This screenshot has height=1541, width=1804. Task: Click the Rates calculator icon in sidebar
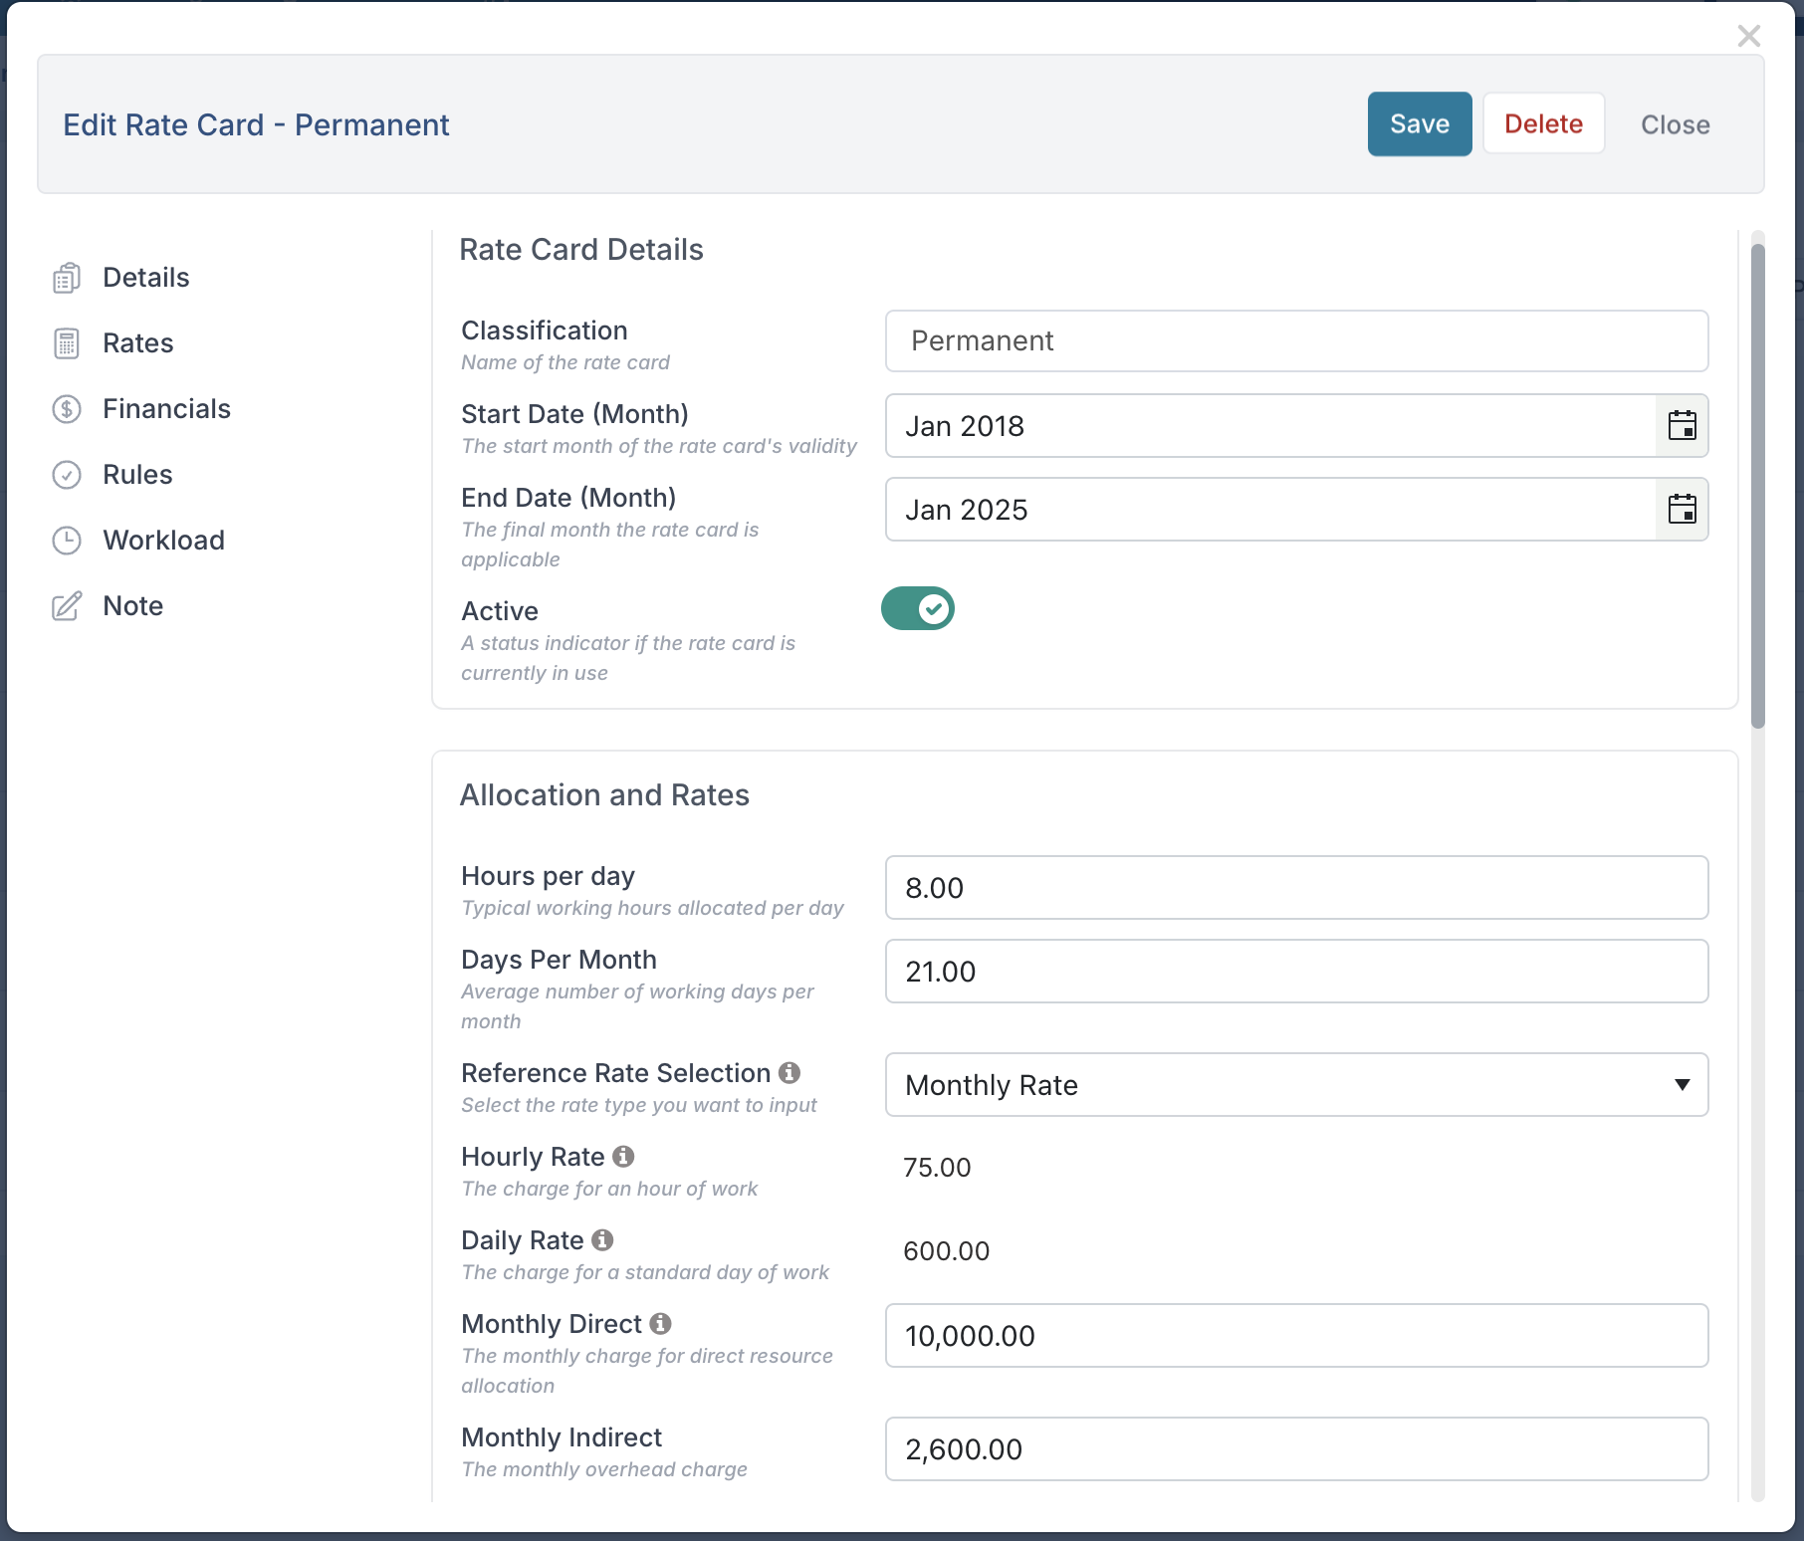click(x=67, y=343)
